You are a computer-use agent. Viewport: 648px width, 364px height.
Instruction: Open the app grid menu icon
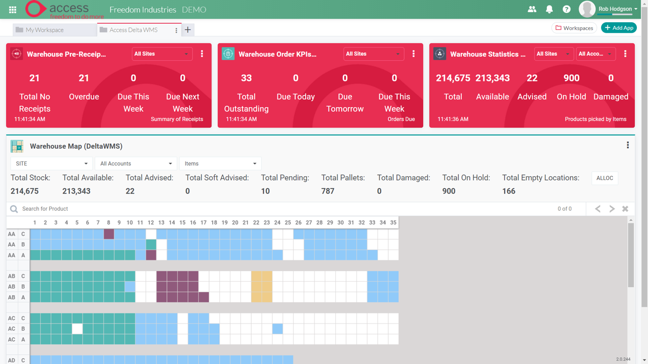click(12, 9)
